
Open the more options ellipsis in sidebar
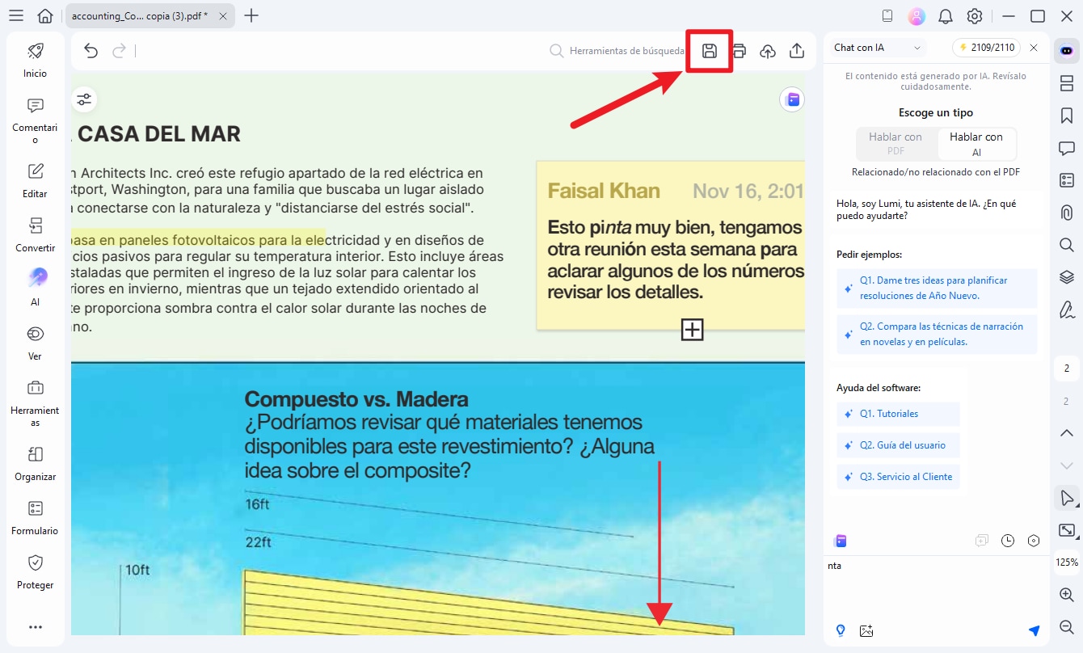[35, 626]
